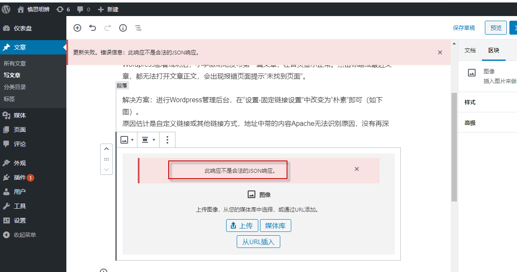Screen dimensions: 517x272
Task: Open 外观 in the sidebar
Action: point(33,163)
